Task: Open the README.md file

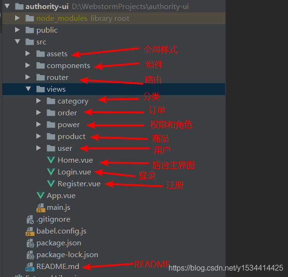Action: (58, 267)
